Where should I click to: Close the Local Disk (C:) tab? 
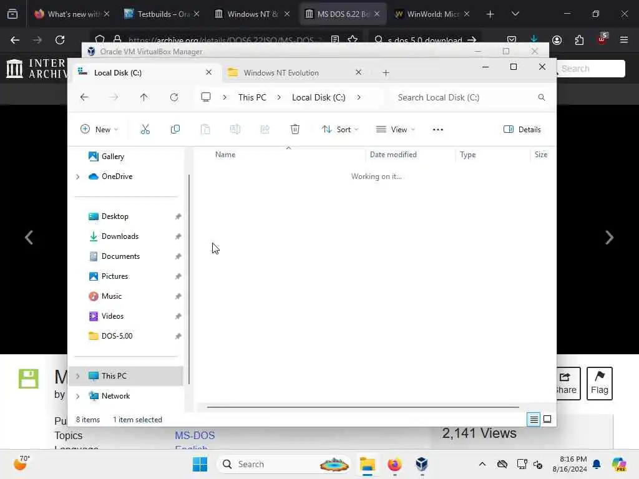[208, 72]
